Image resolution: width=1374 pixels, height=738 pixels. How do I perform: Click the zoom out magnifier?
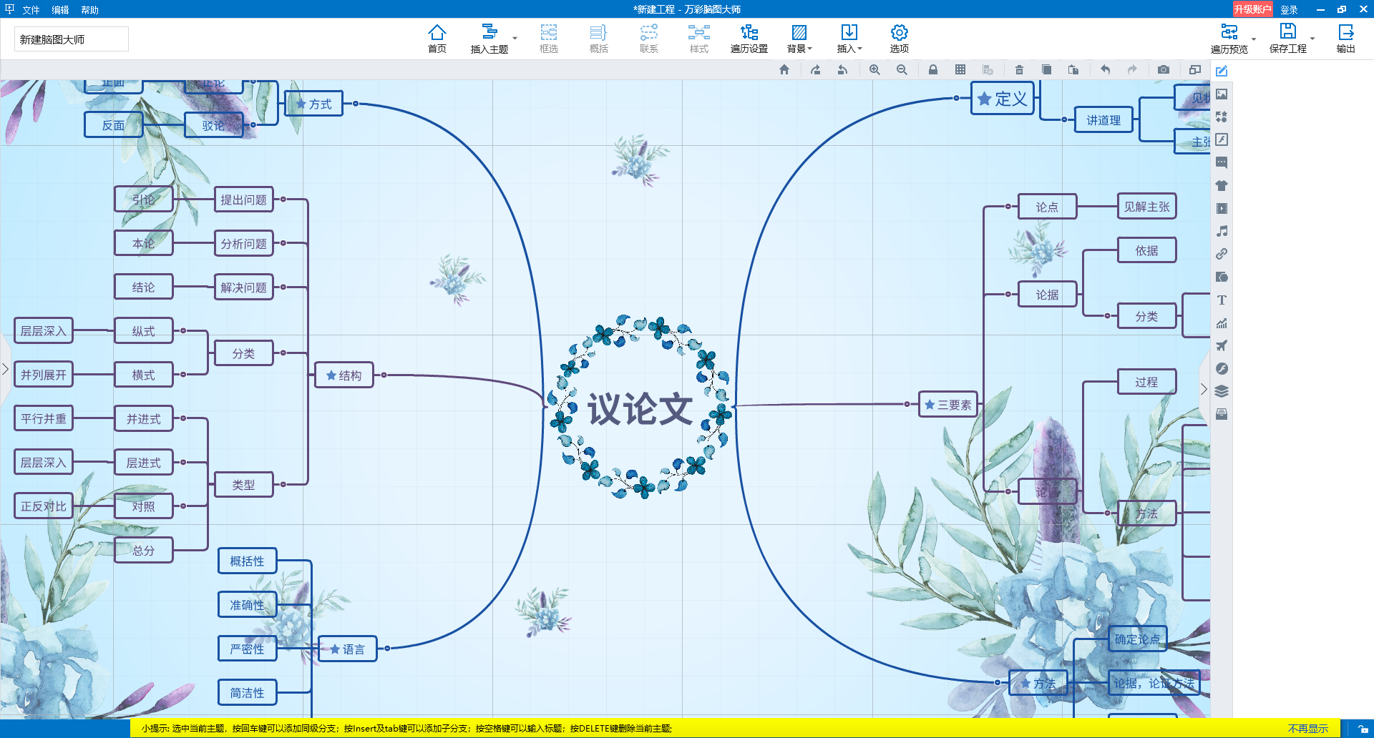coord(902,69)
